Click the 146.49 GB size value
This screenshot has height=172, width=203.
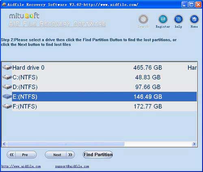tap(148, 97)
